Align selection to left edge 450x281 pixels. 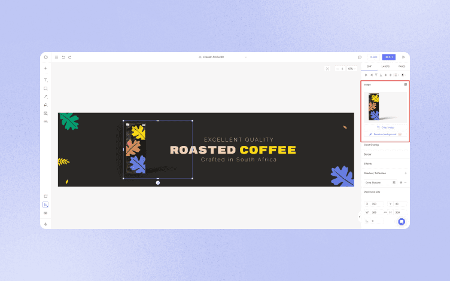[x=366, y=75]
